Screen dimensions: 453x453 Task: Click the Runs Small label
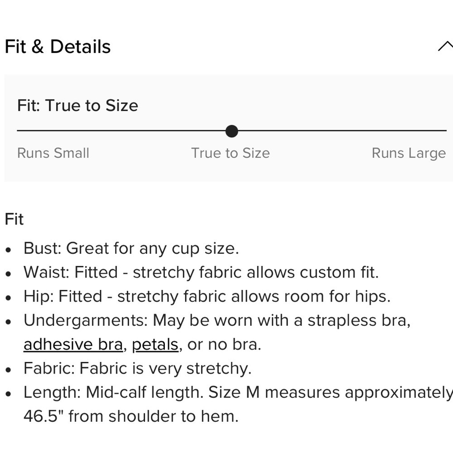point(53,153)
